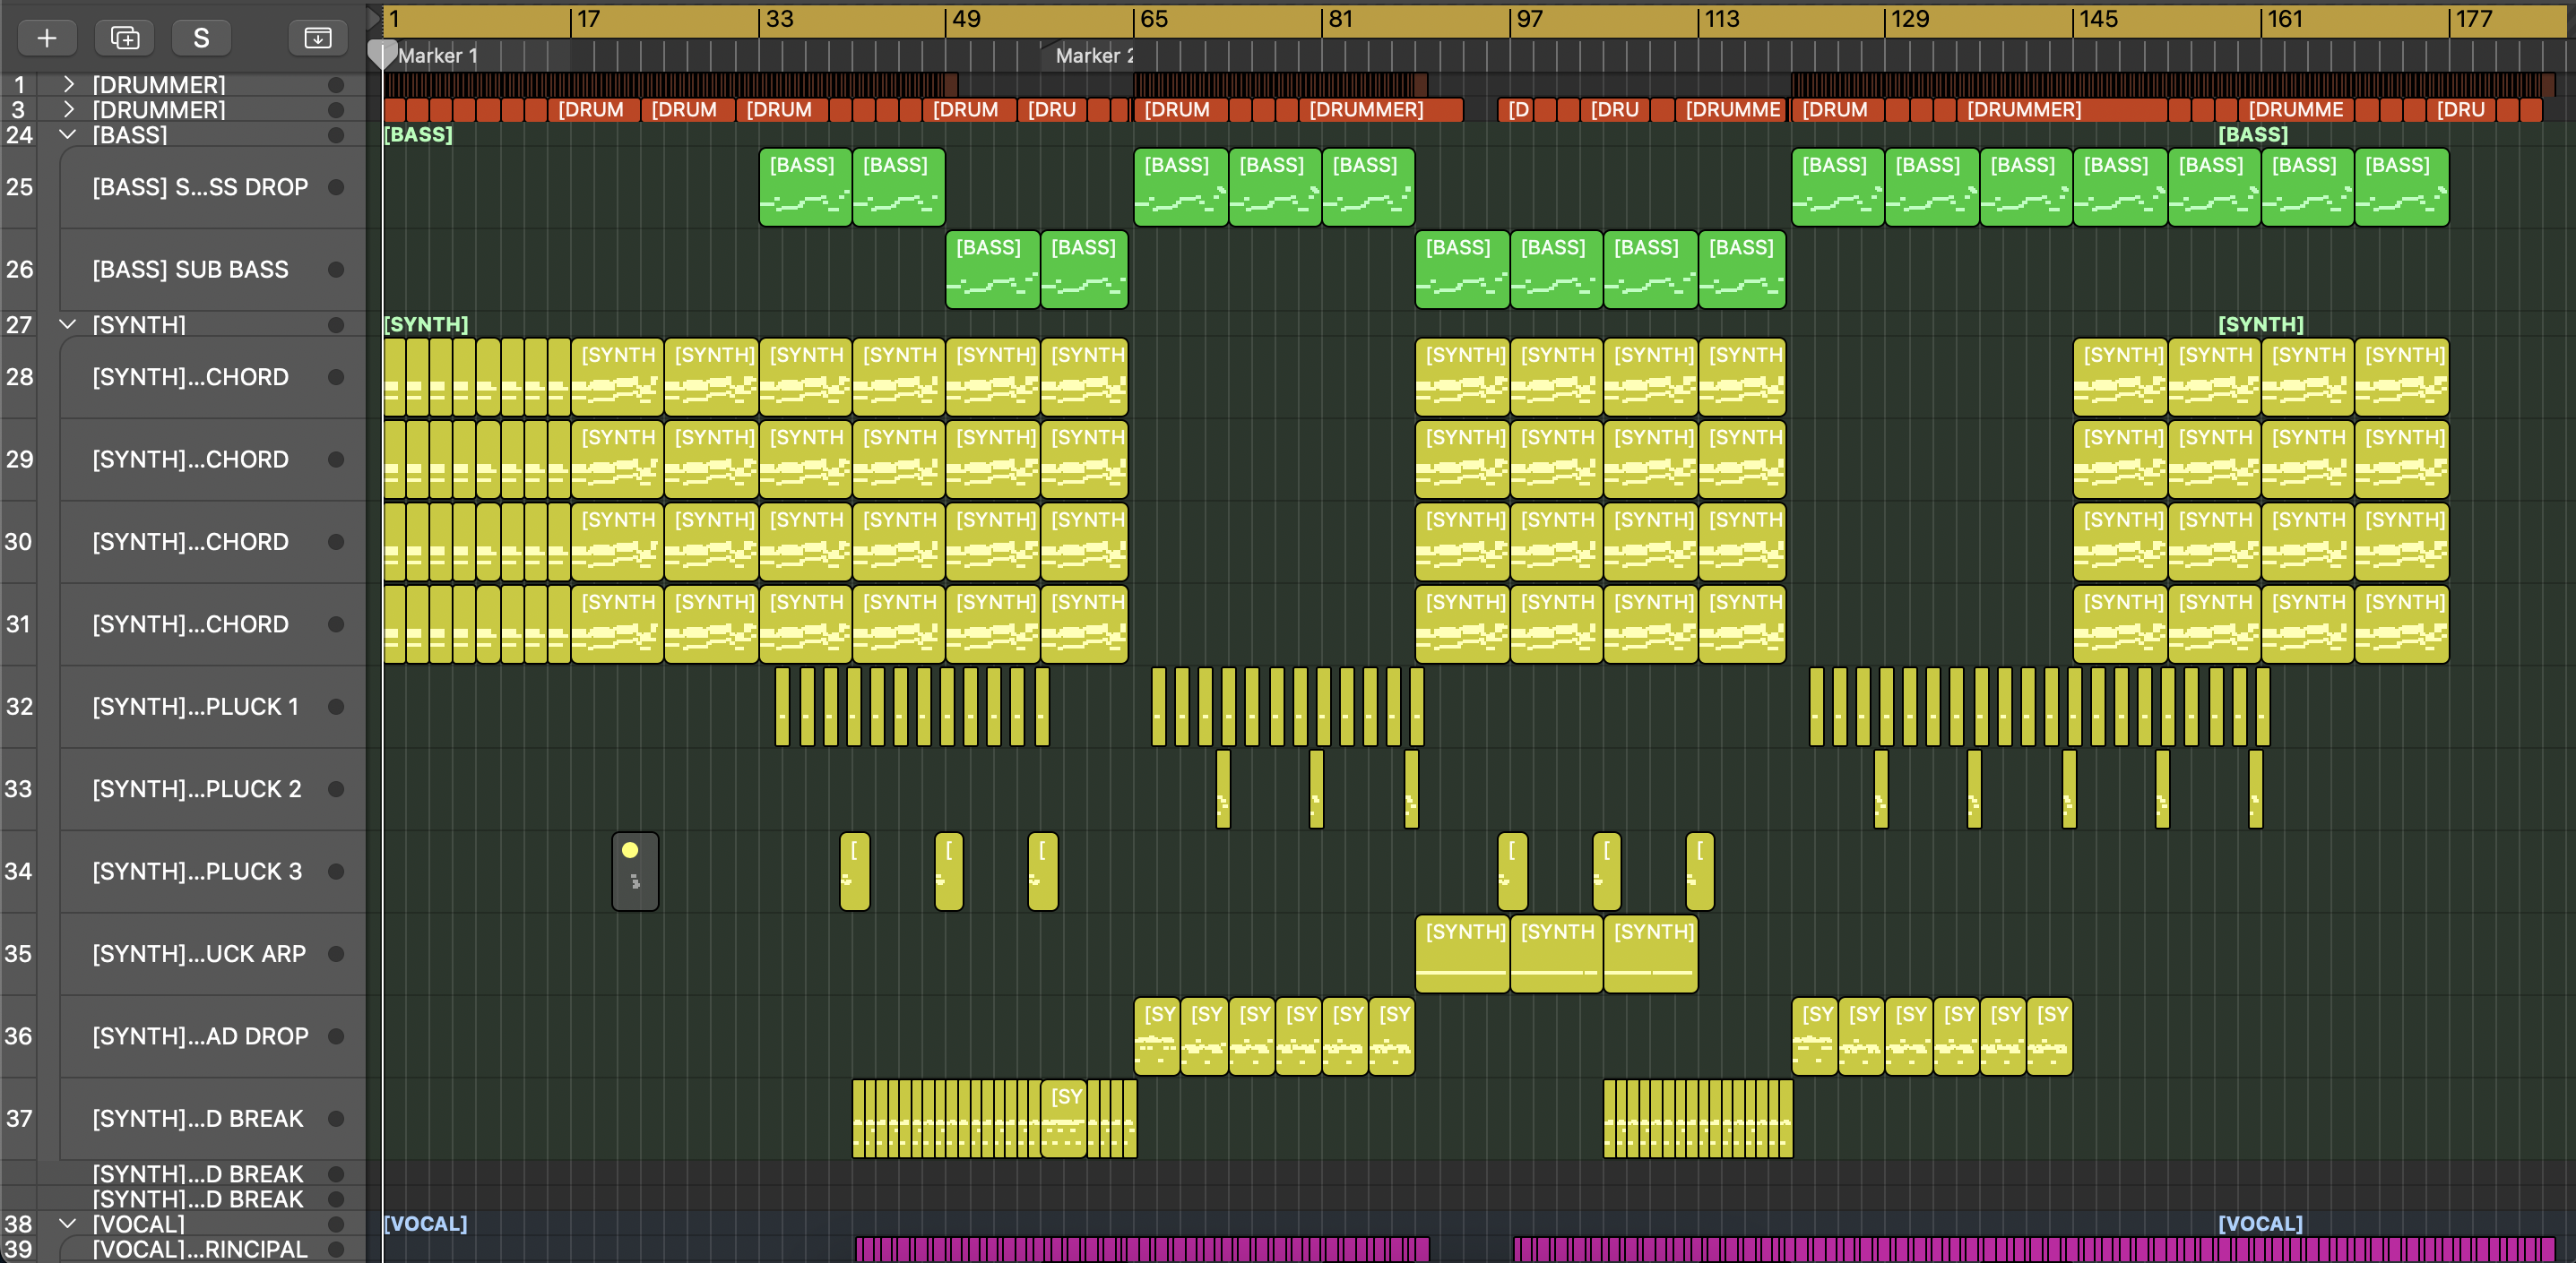Toggle the dot on track 28 [SYNTH]...CHORD

(x=336, y=377)
